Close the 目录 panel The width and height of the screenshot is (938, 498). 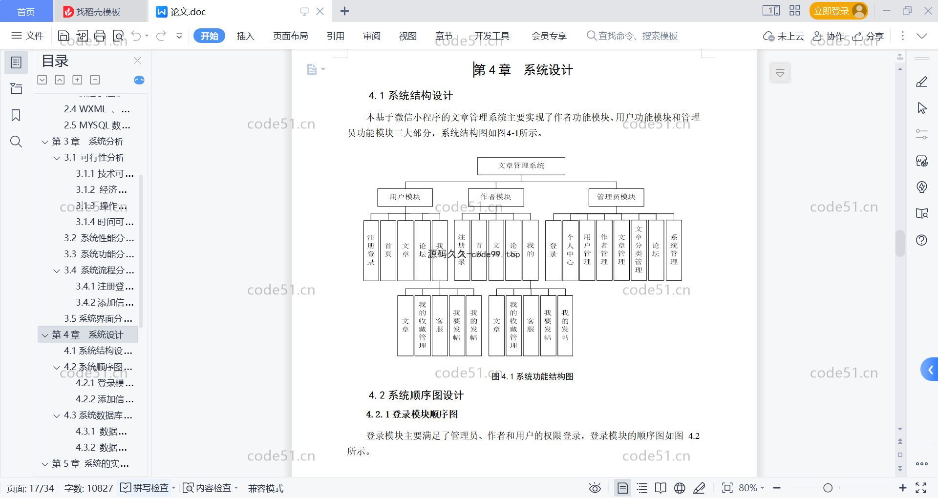pyautogui.click(x=138, y=61)
